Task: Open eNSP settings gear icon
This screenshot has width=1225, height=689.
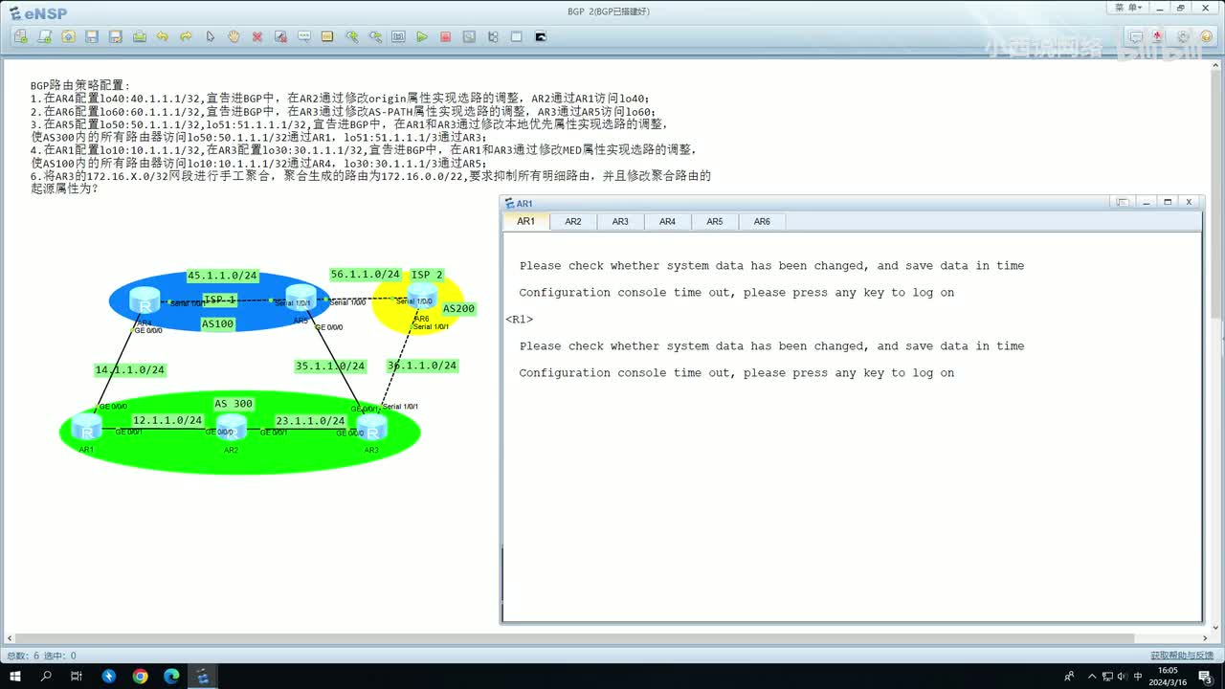Action: [x=1183, y=36]
